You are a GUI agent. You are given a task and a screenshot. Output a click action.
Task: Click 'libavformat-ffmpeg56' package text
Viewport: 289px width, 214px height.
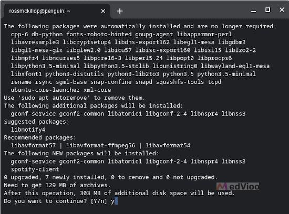[x=101, y=145]
